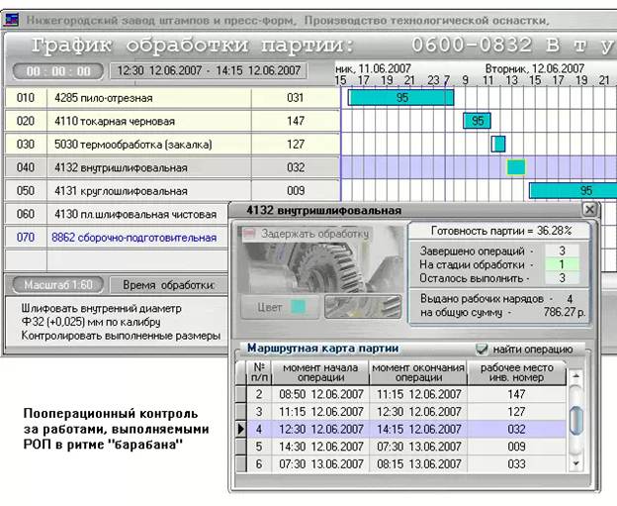The width and height of the screenshot is (617, 506).
Task: Select operation row 010 пило-отрезная
Action: click(172, 98)
